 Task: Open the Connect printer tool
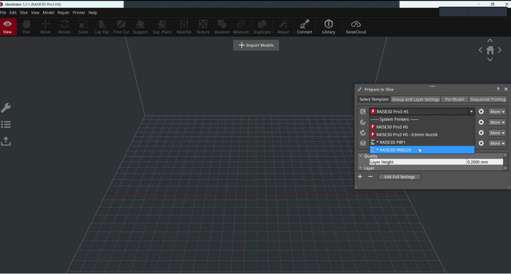coord(304,27)
